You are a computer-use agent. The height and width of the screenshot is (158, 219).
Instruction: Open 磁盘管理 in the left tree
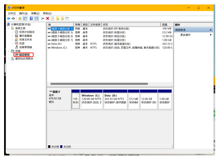24,55
